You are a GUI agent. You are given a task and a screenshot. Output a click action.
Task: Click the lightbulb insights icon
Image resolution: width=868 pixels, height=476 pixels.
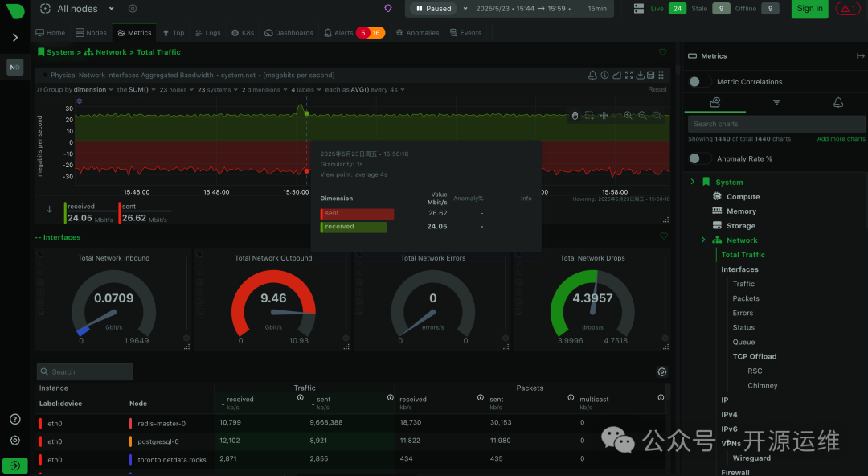click(388, 8)
